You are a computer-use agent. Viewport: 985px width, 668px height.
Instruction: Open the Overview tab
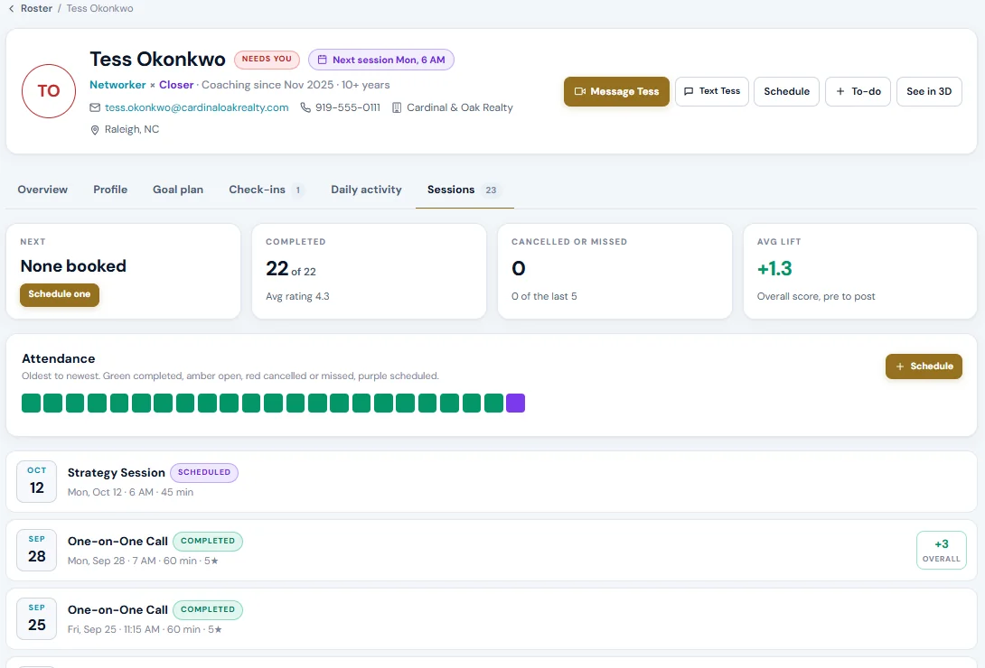click(42, 190)
